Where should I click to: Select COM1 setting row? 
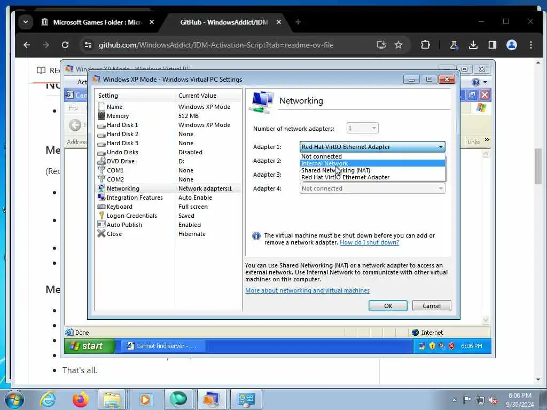point(168,170)
